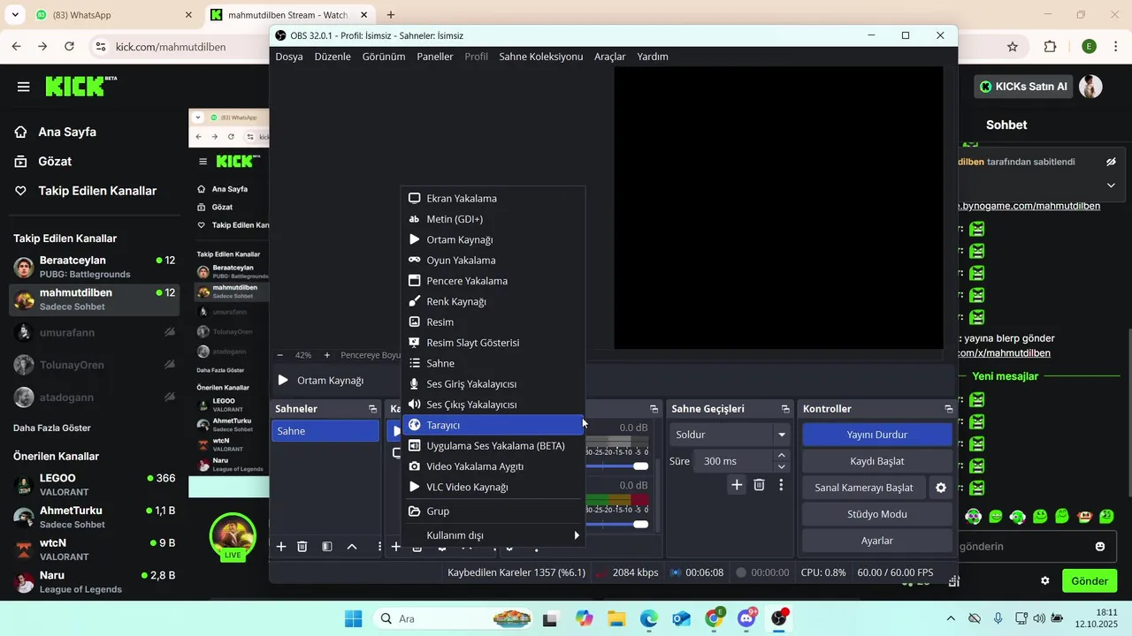Viewport: 1132px width, 636px height.
Task: Add a source with the Kaynaklar plus icon
Action: click(396, 547)
